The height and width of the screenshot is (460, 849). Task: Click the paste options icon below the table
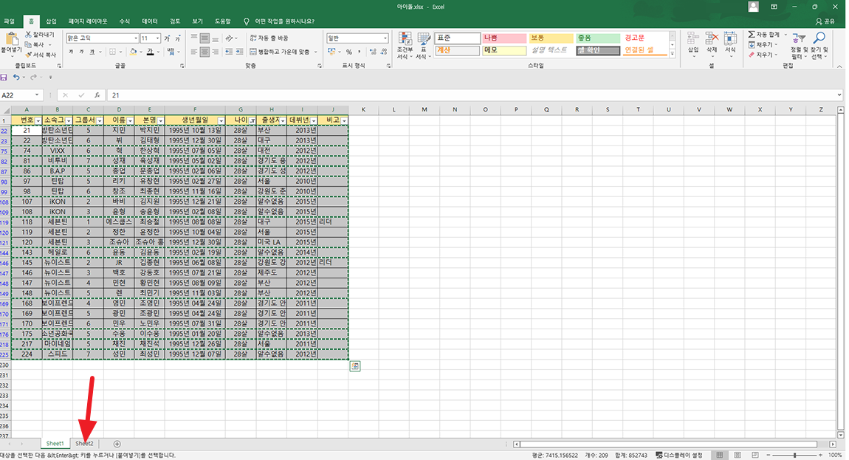pos(354,366)
